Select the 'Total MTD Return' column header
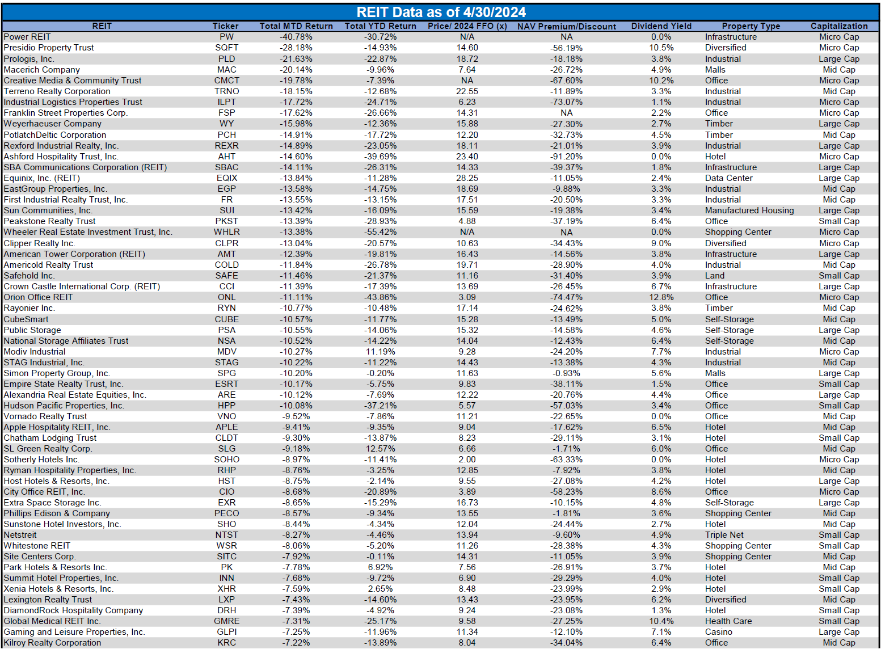 click(x=296, y=26)
